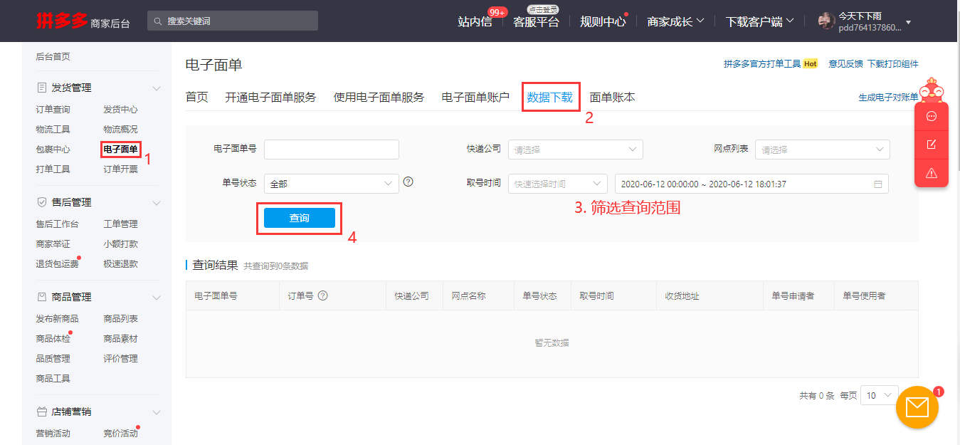Image resolution: width=960 pixels, height=445 pixels.
Task: Click the help icon beside 订单号
Action: (322, 295)
